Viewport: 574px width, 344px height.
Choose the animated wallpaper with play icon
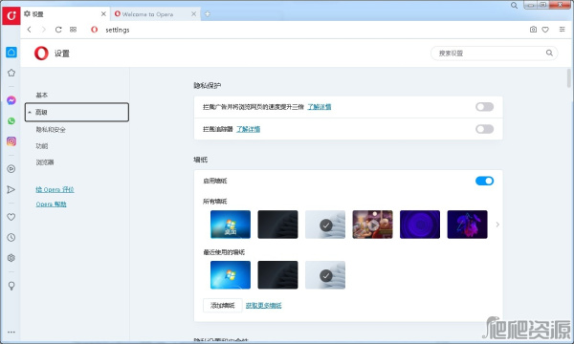373,225
